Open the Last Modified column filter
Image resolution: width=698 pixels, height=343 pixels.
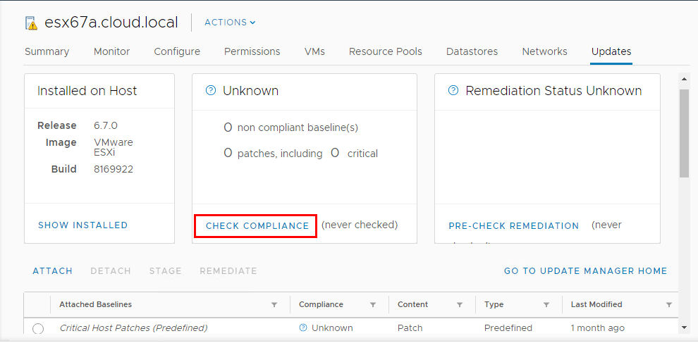(669, 305)
